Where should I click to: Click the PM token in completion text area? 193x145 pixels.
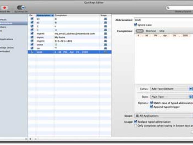(156, 36)
